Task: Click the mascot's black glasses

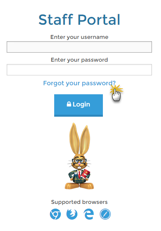Action: point(79,161)
